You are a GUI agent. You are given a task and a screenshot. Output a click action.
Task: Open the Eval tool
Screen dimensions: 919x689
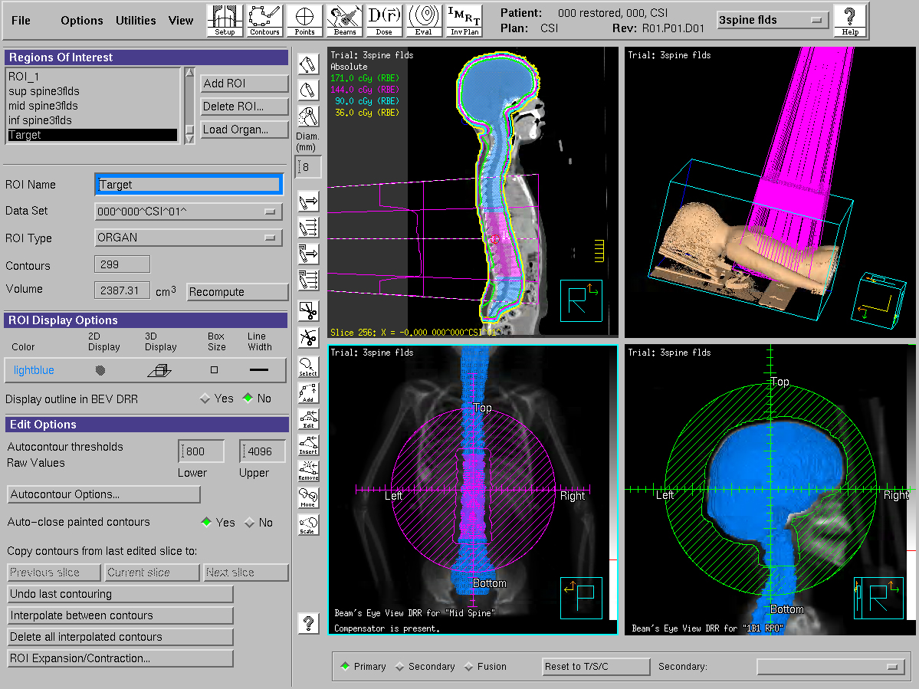(424, 21)
